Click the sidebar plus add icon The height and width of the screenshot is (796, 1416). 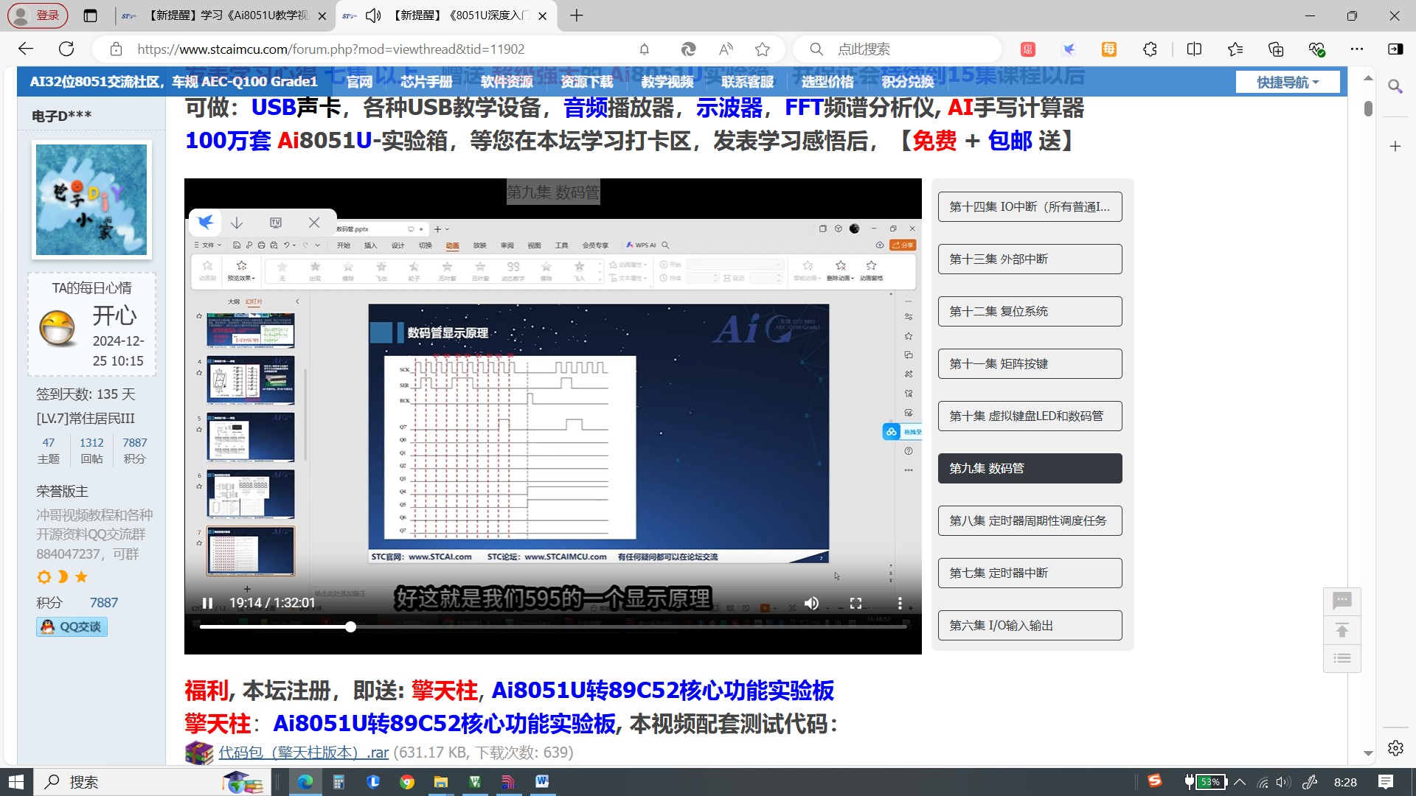pyautogui.click(x=1395, y=146)
